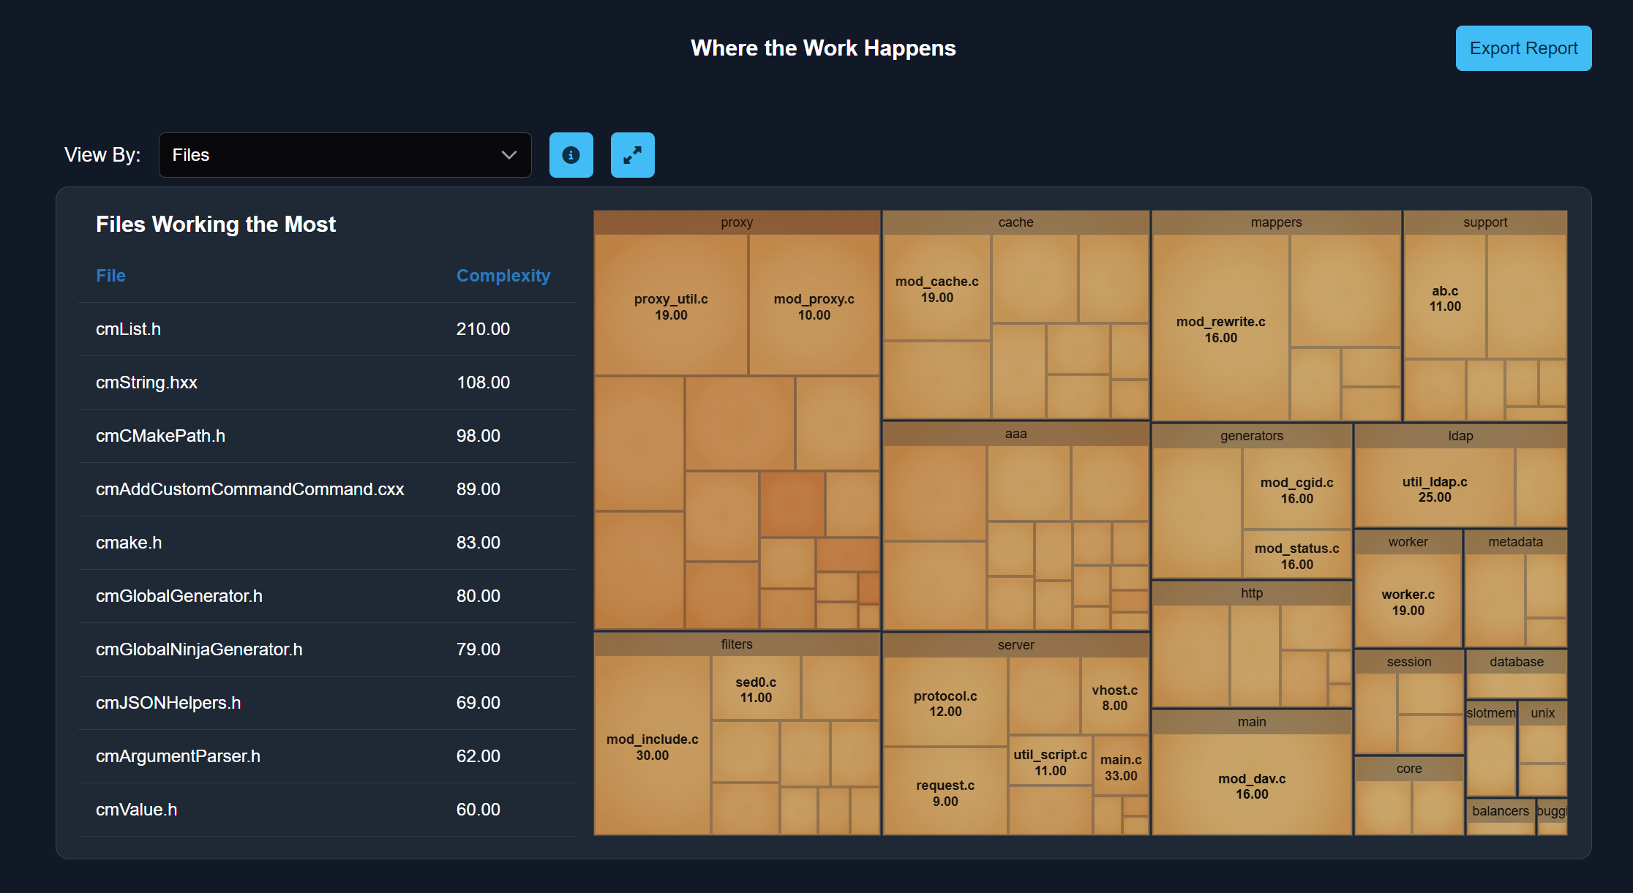The image size is (1633, 893).
Task: Click the info icon button
Action: (571, 155)
